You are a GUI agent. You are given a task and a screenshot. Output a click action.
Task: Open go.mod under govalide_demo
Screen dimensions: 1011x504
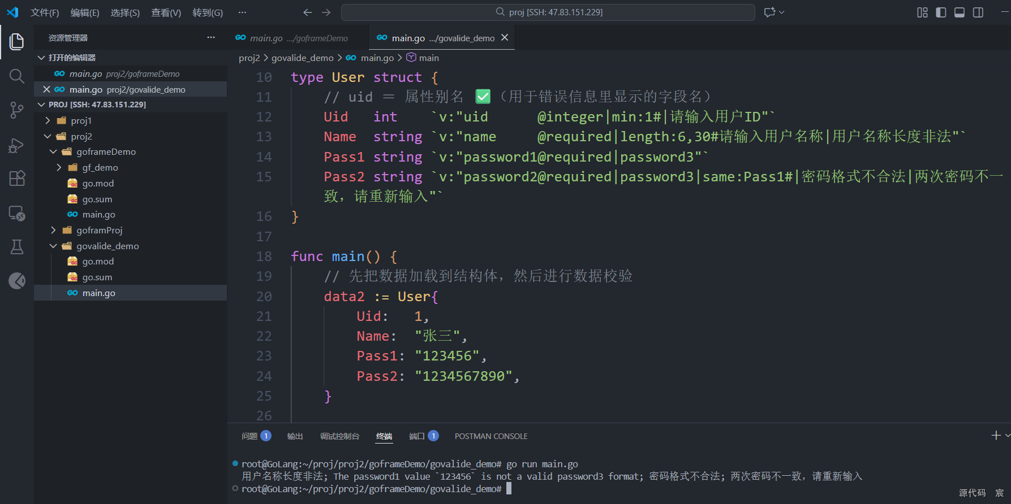point(130,261)
